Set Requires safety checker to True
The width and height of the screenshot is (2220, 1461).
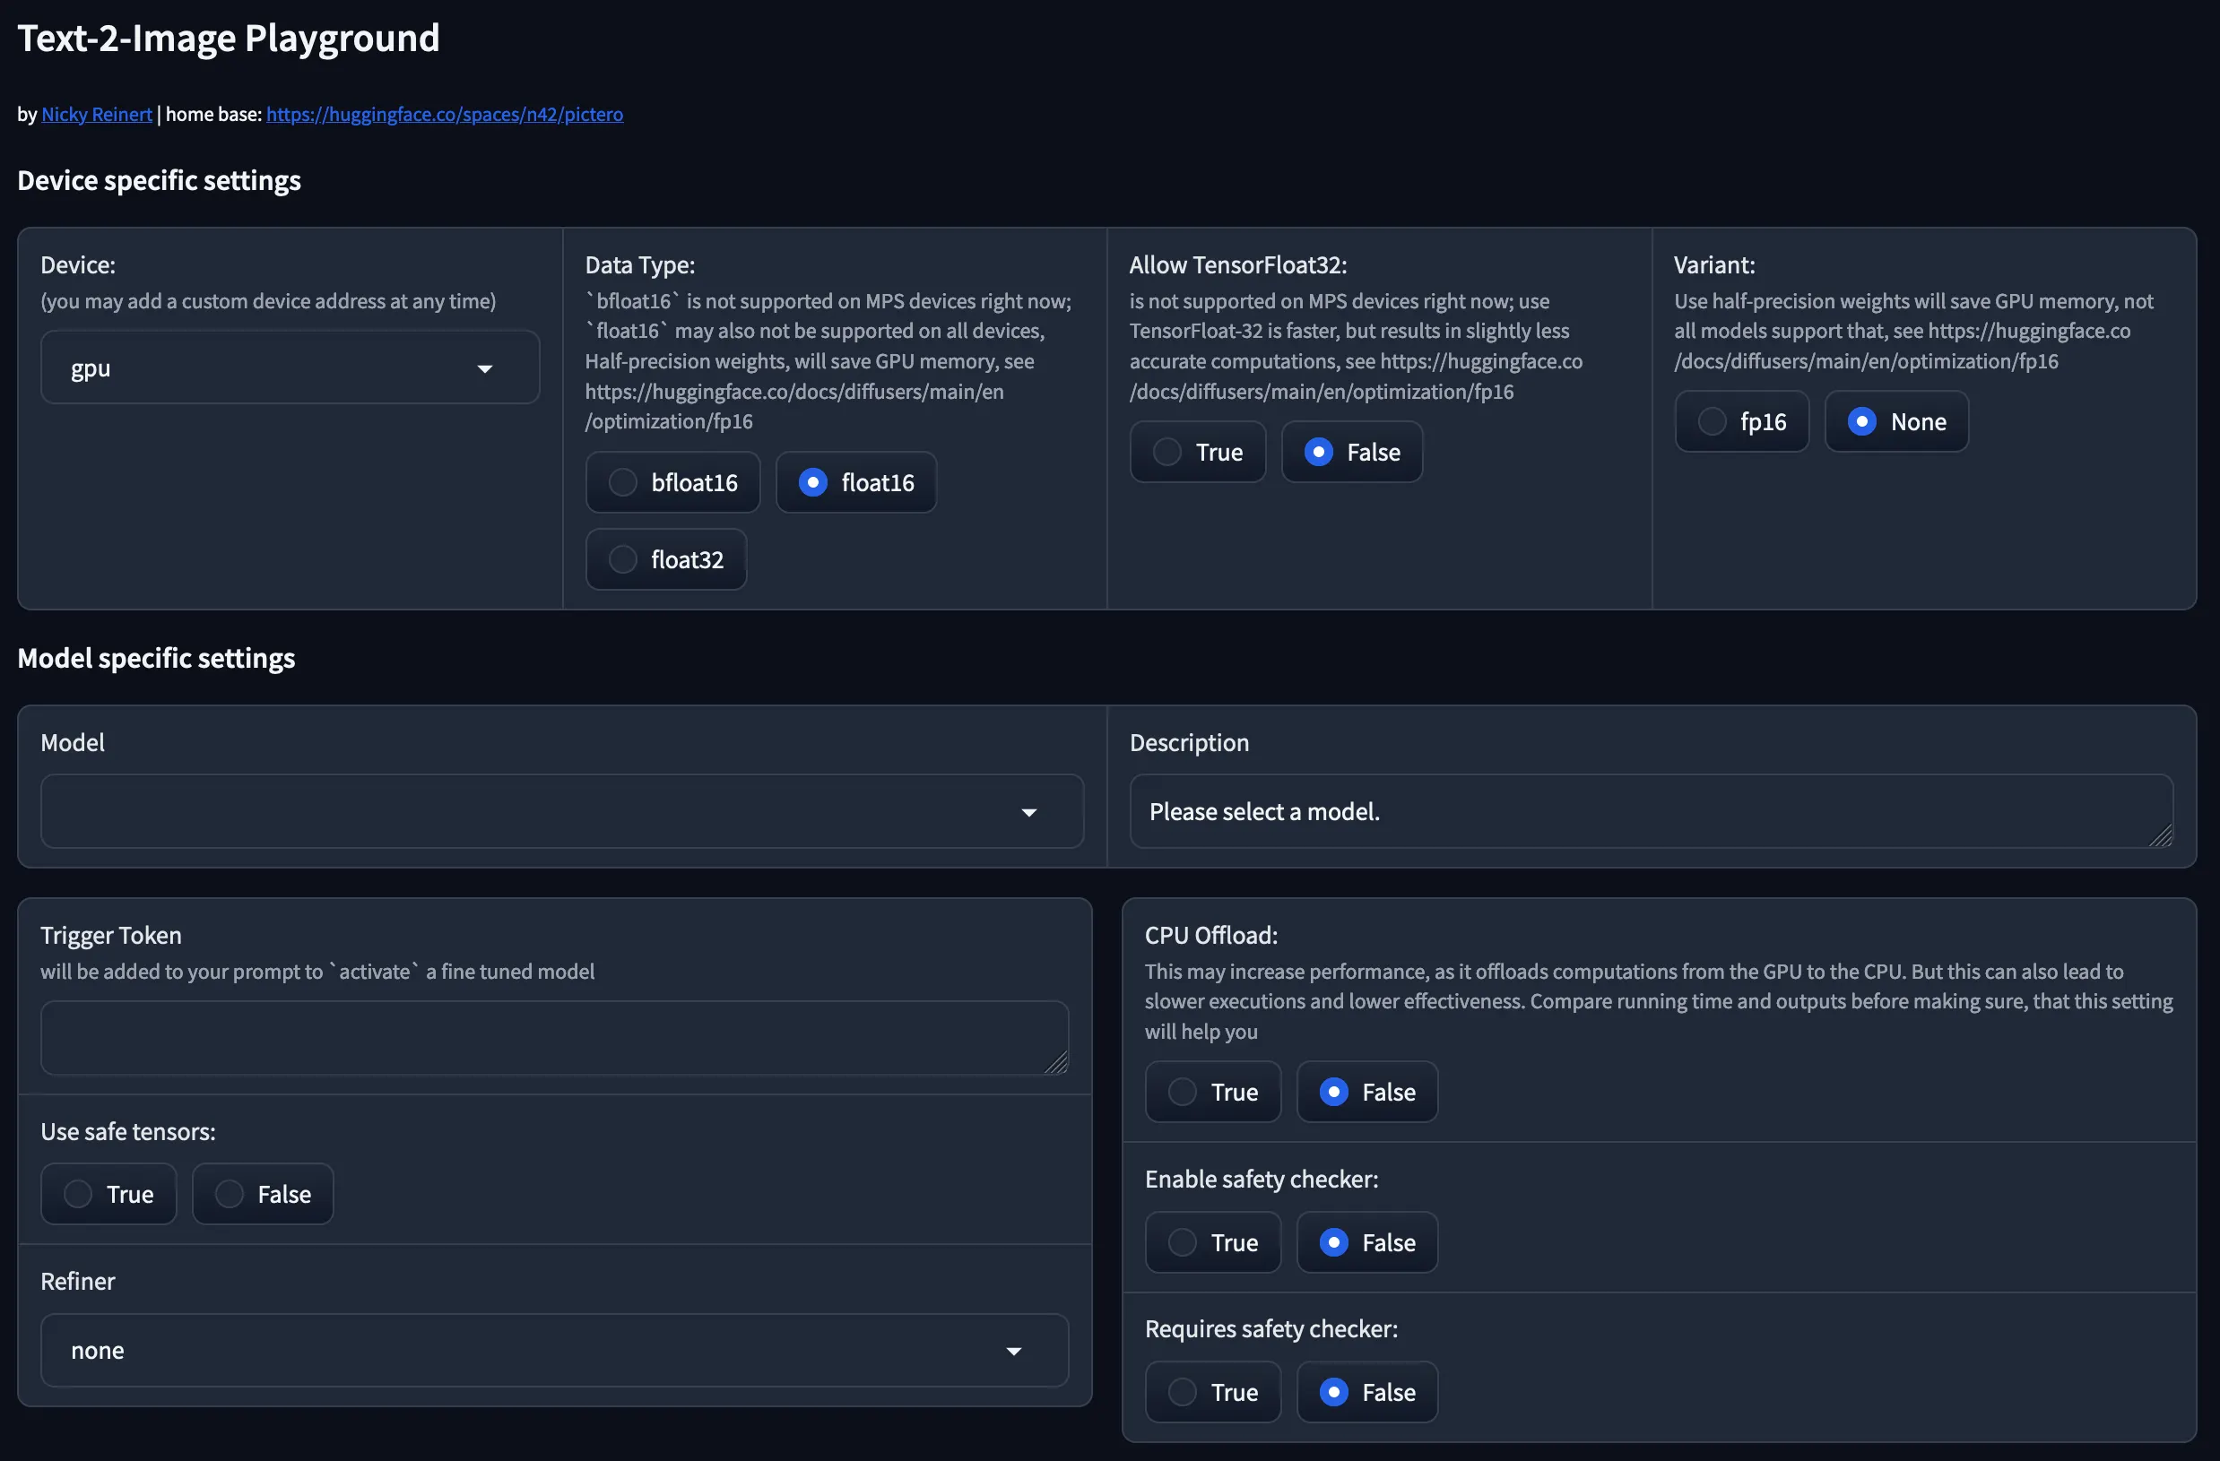click(1182, 1392)
